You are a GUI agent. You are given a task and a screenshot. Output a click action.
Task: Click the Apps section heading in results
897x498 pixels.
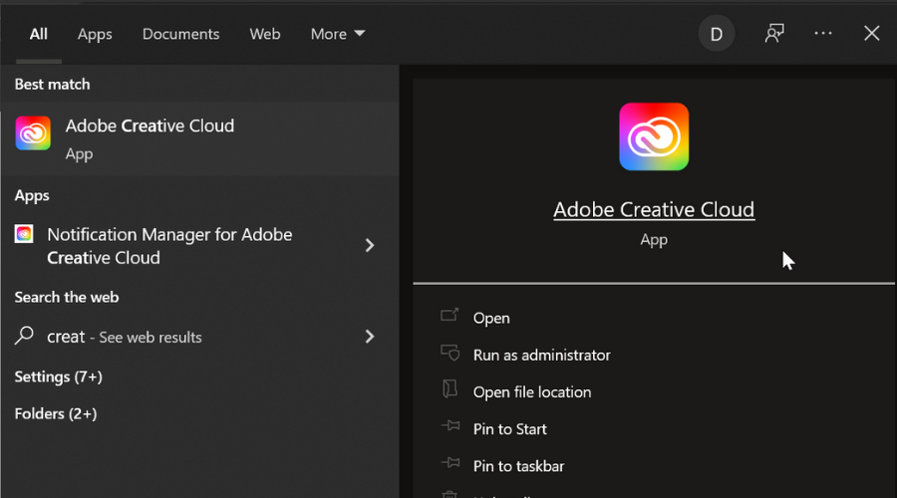32,196
